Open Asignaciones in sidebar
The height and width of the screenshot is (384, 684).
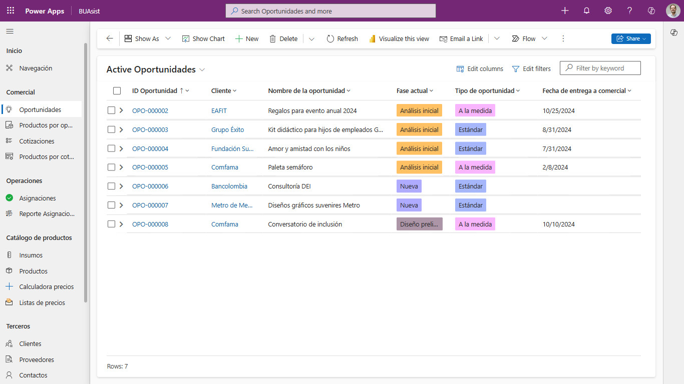[x=41, y=198]
